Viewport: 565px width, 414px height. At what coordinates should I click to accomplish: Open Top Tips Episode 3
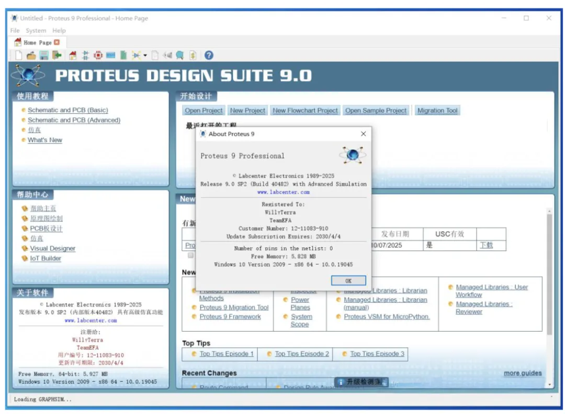(x=377, y=353)
